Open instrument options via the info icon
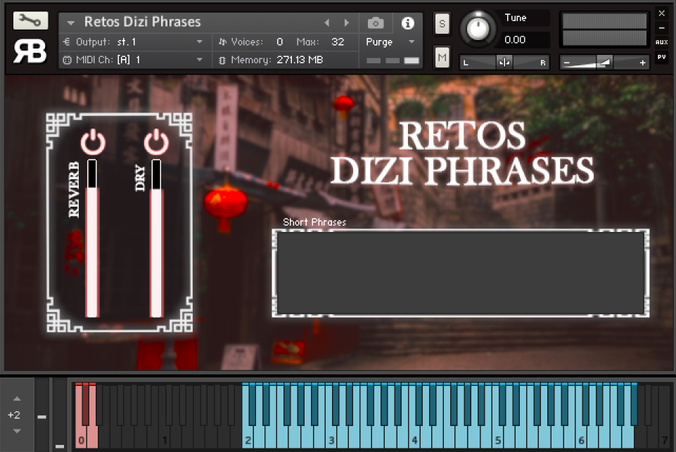Viewport: 676px width, 452px height. click(407, 22)
